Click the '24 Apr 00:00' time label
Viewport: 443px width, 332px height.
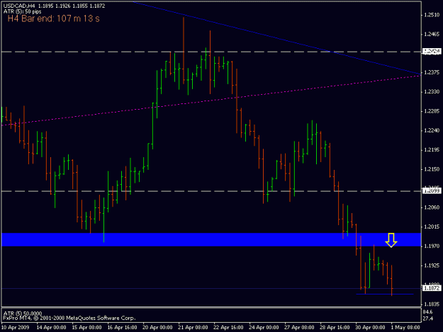point(264,327)
